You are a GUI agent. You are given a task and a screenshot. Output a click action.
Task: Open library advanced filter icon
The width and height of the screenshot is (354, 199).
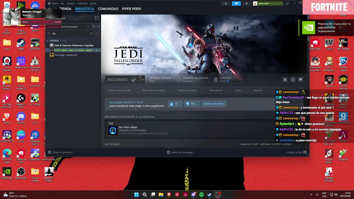[97, 33]
